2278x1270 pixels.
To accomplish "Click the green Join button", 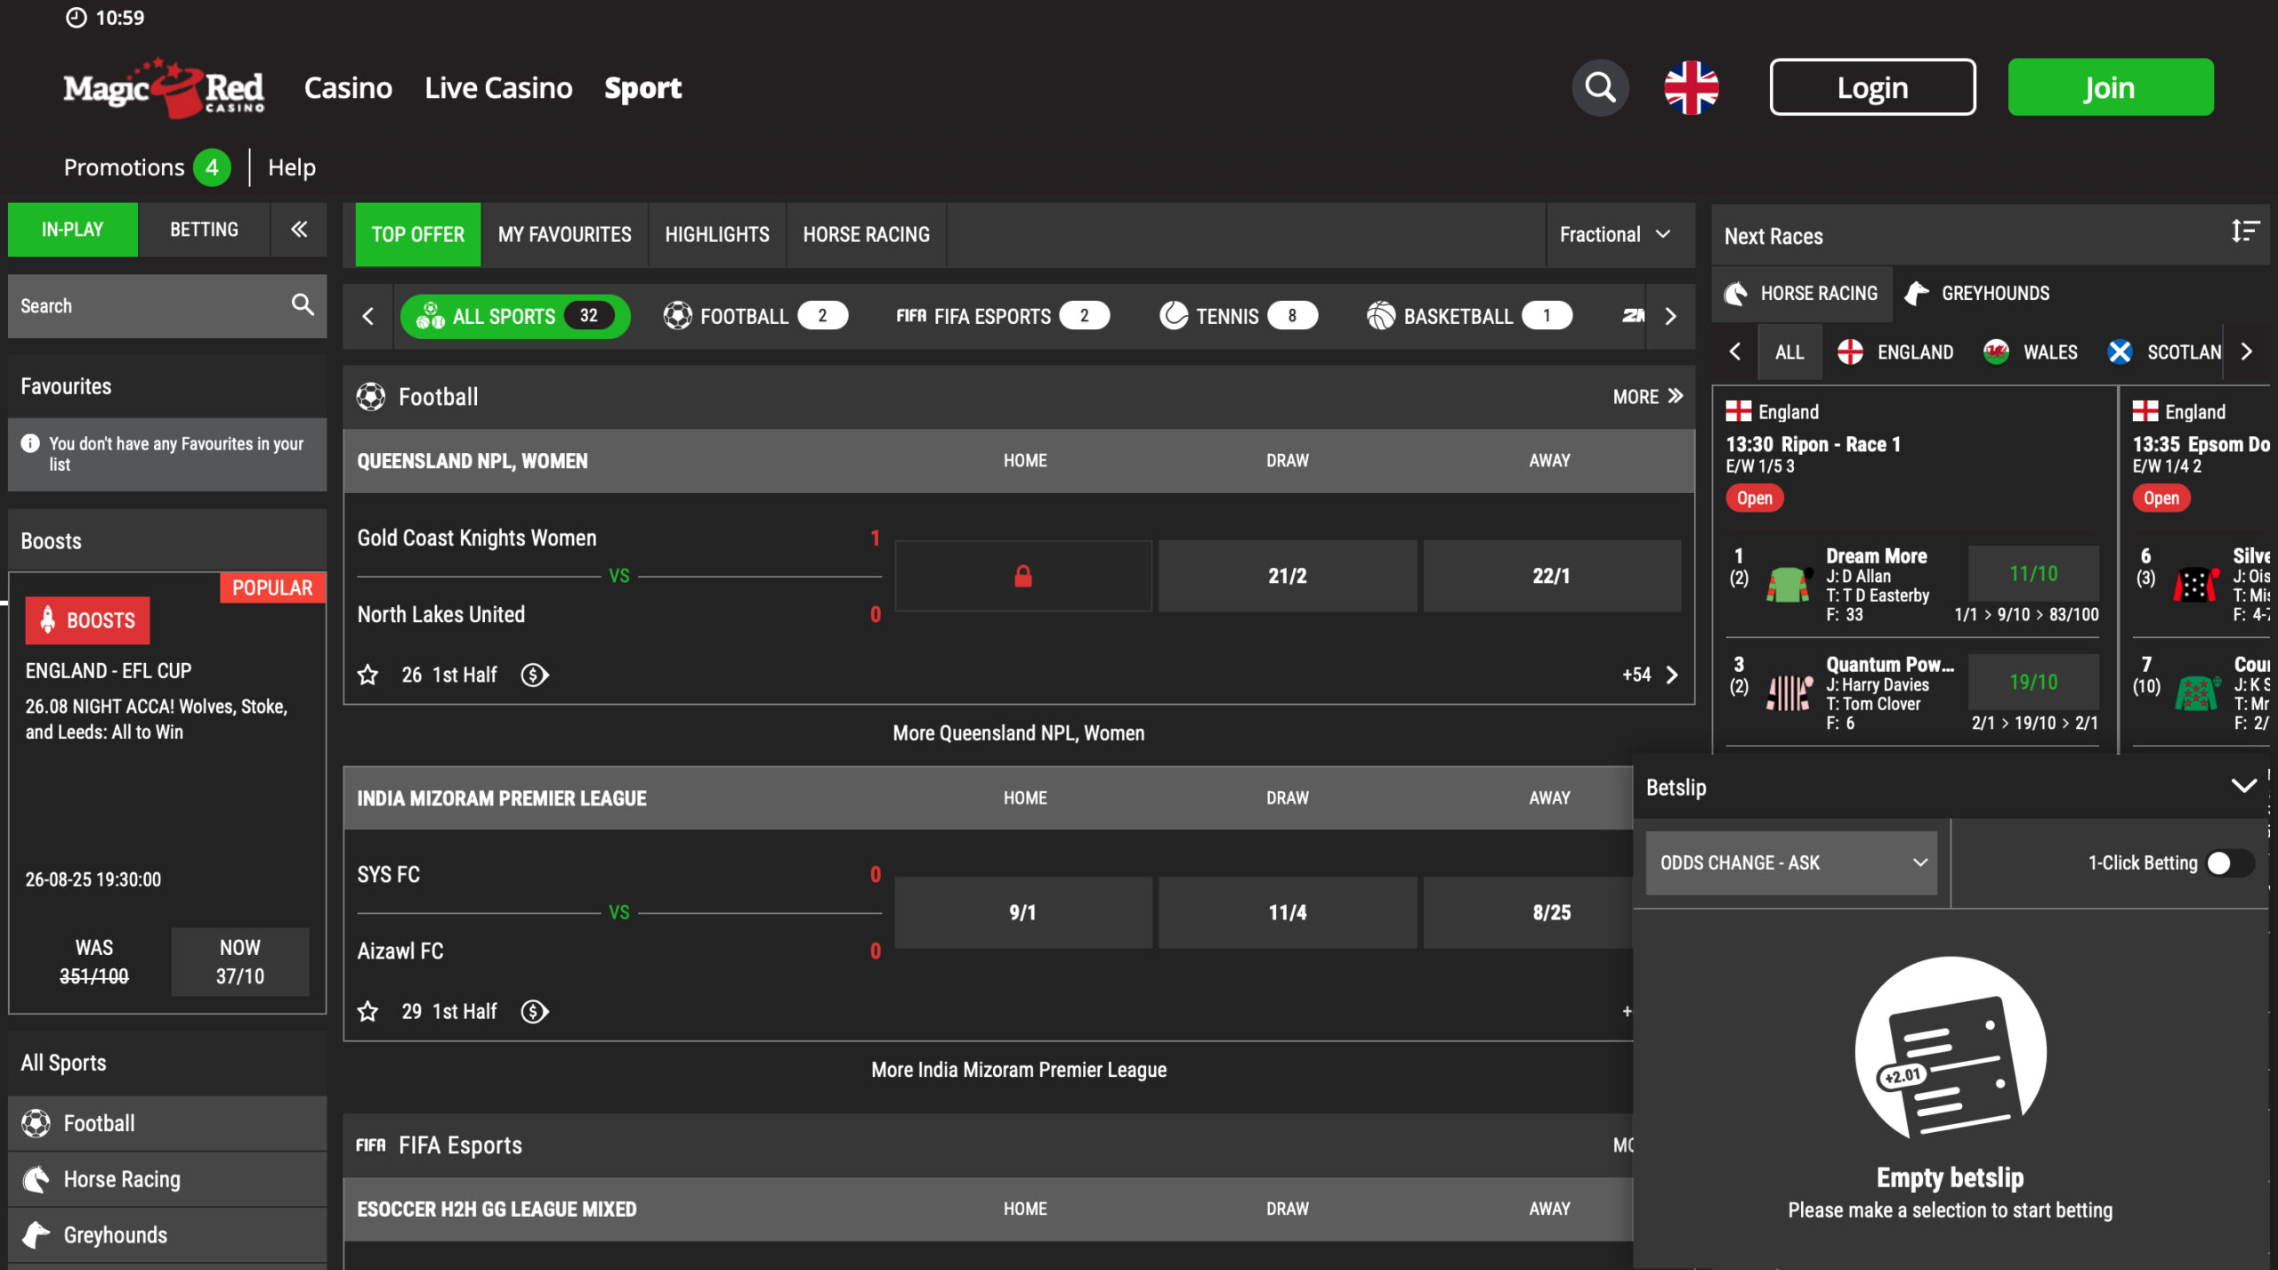I will pyautogui.click(x=2111, y=87).
